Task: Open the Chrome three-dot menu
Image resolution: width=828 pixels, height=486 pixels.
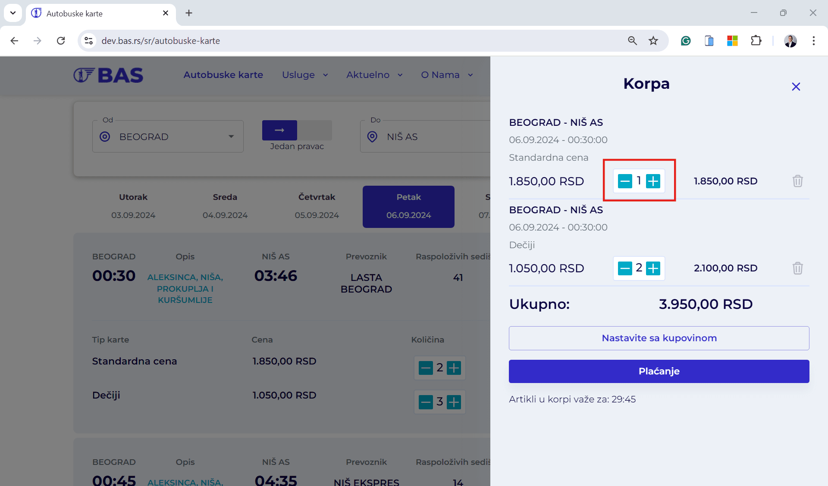Action: click(x=814, y=40)
